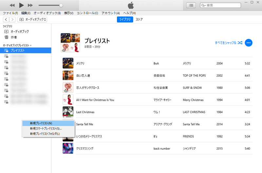262x173 pixels.
Task: Open the コントロール(C) menu
Action: coord(87,13)
